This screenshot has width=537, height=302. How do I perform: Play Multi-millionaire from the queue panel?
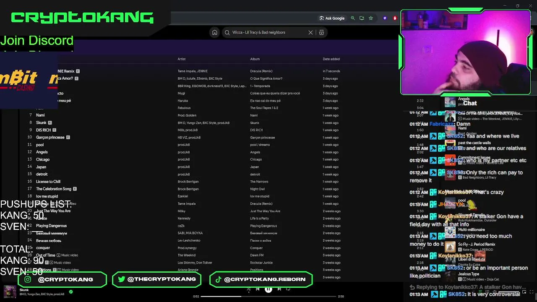tap(471, 230)
